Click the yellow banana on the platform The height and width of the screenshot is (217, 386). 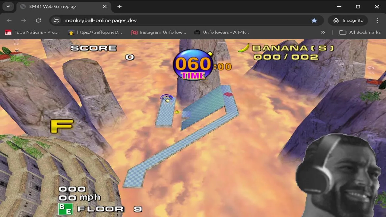(x=177, y=112)
